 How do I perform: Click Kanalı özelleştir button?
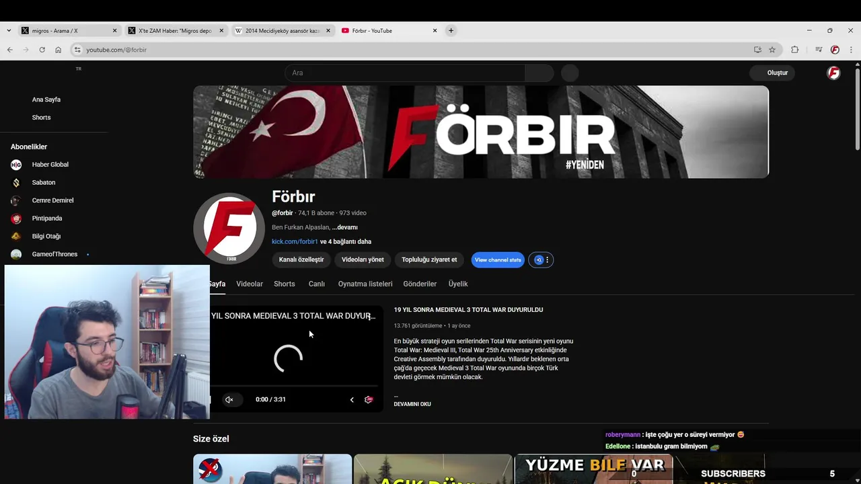click(x=301, y=259)
